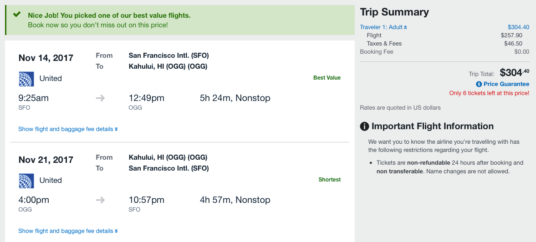Click the Best Value label
The image size is (536, 242).
click(327, 78)
